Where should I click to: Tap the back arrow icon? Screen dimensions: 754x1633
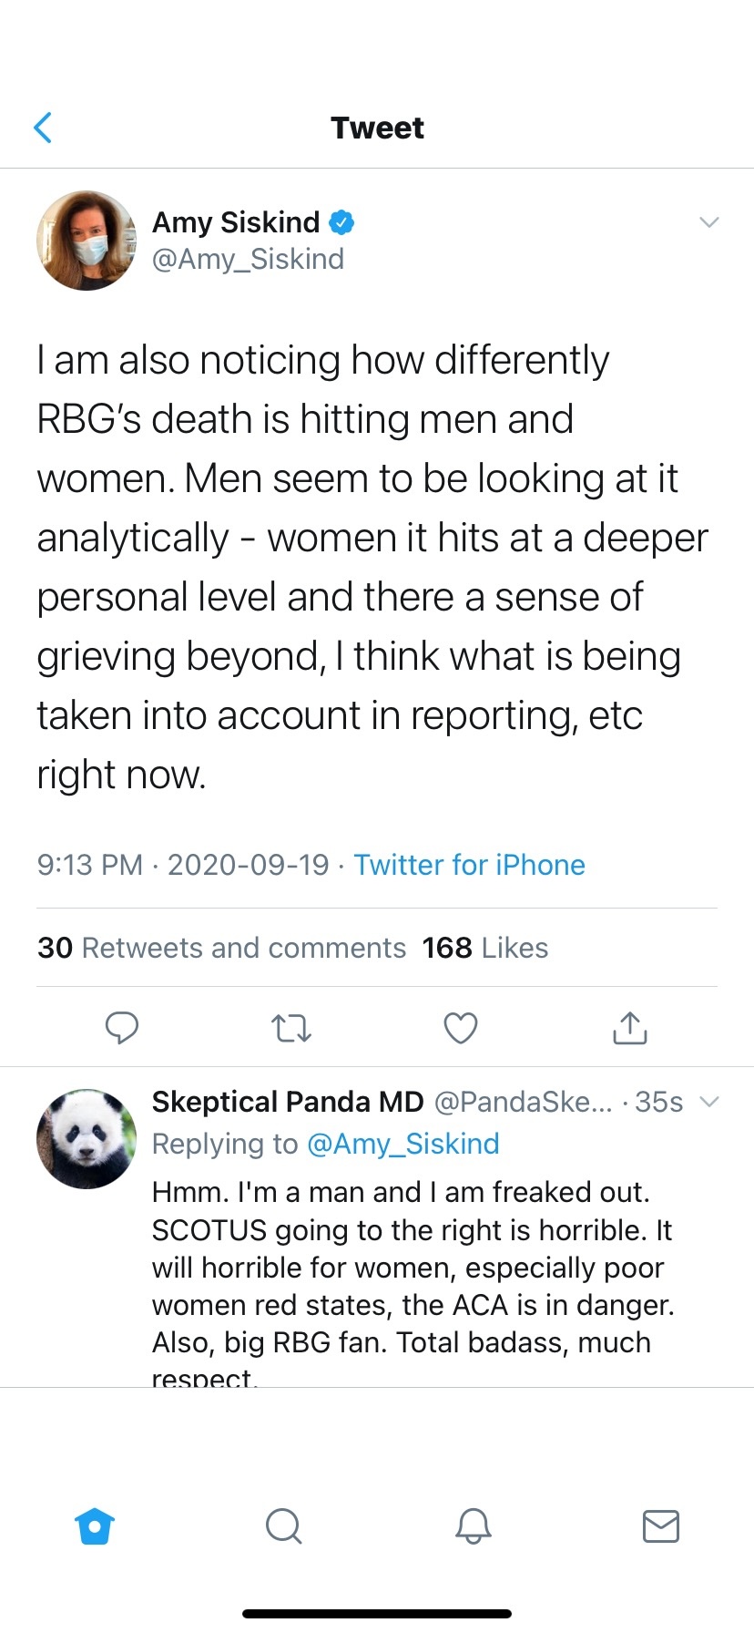tap(43, 128)
